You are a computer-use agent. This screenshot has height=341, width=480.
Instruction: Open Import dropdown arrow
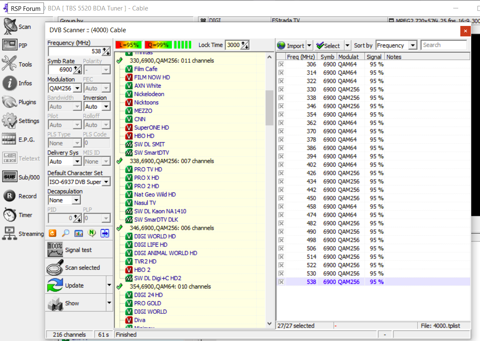pos(309,46)
